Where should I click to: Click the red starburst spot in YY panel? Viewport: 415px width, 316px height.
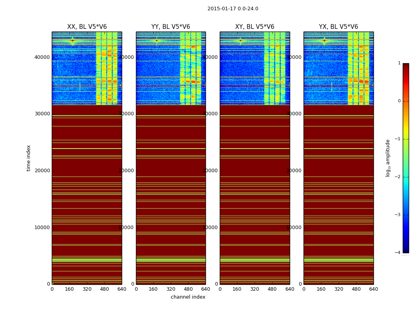coord(157,41)
